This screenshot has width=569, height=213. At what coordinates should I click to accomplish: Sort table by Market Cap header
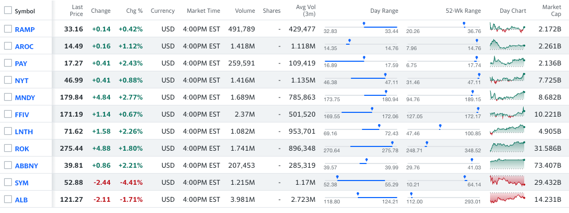tap(551, 11)
